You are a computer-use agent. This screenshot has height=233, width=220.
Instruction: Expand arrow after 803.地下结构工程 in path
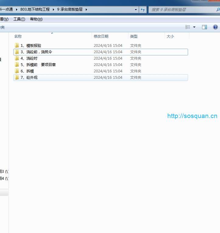click(x=53, y=9)
